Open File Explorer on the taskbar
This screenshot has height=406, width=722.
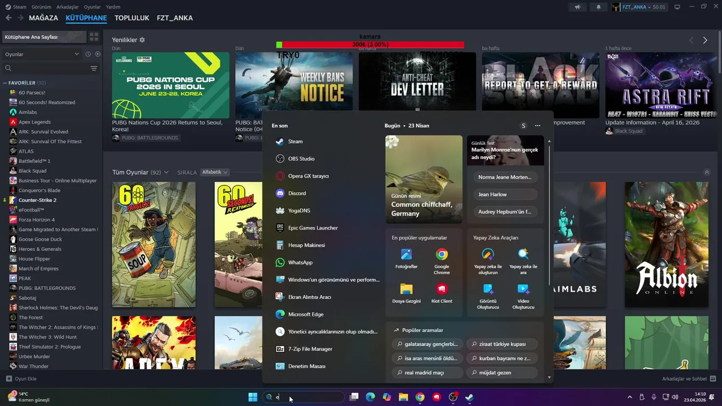click(403, 397)
